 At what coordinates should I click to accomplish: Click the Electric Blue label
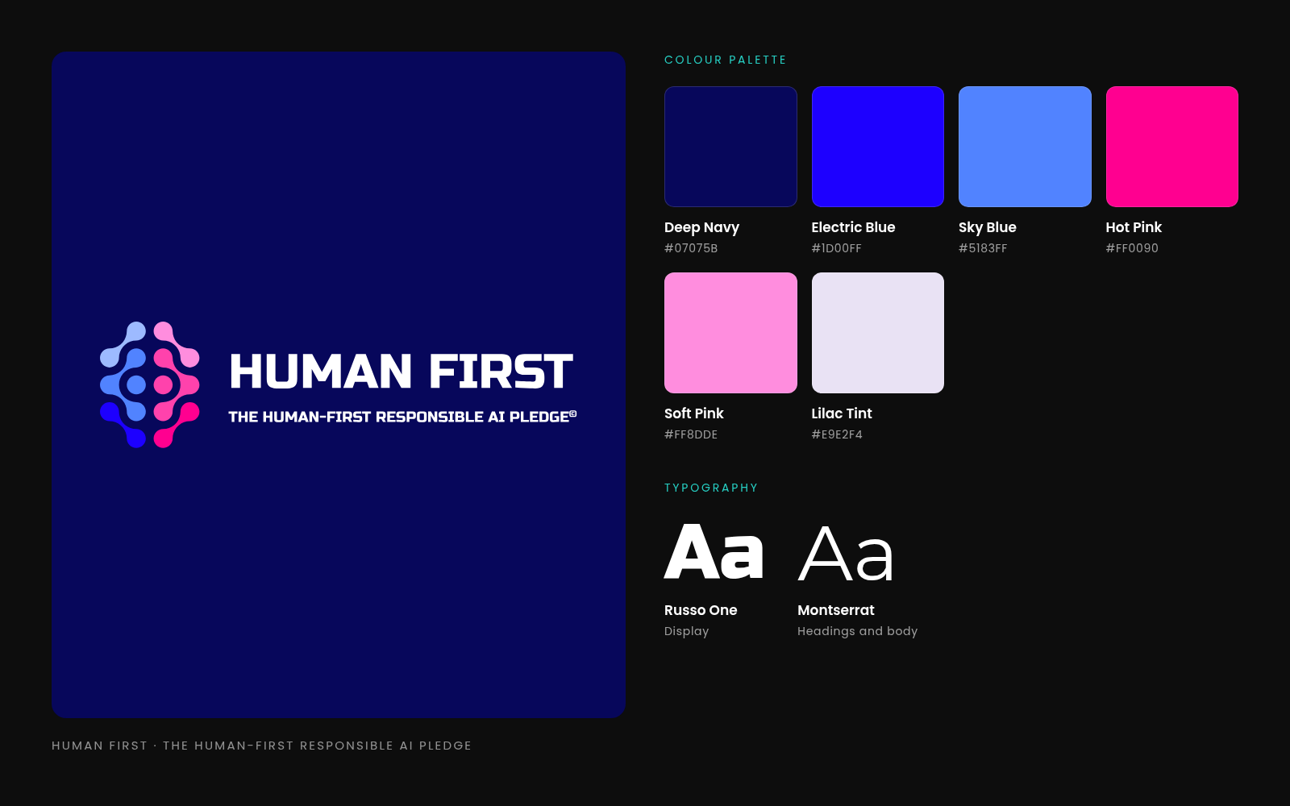coord(853,227)
